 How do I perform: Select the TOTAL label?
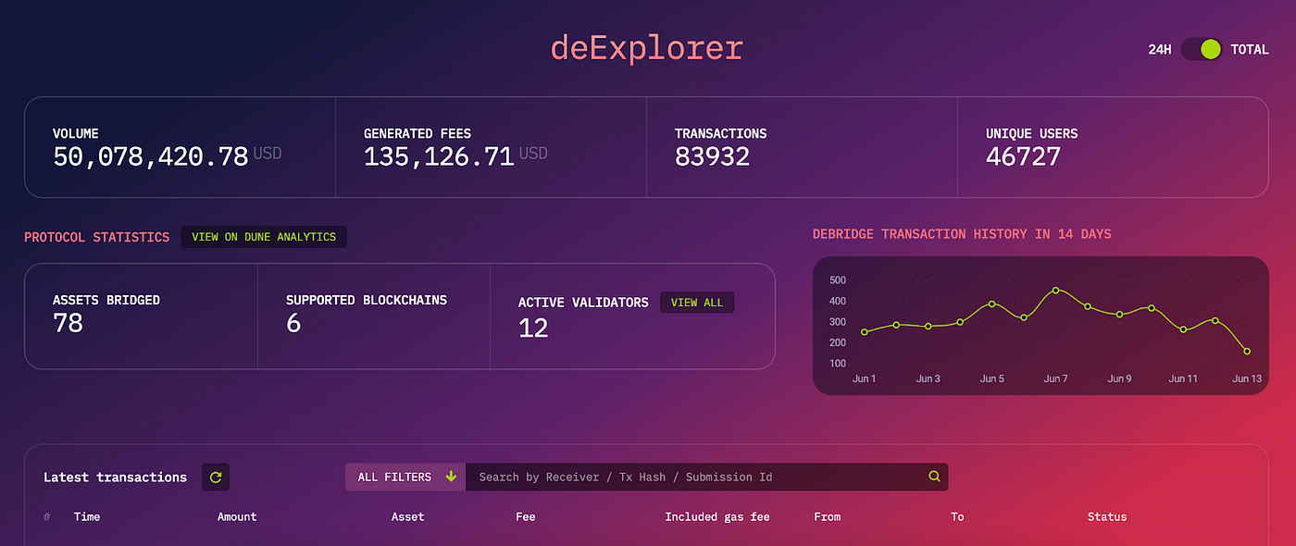pos(1250,50)
